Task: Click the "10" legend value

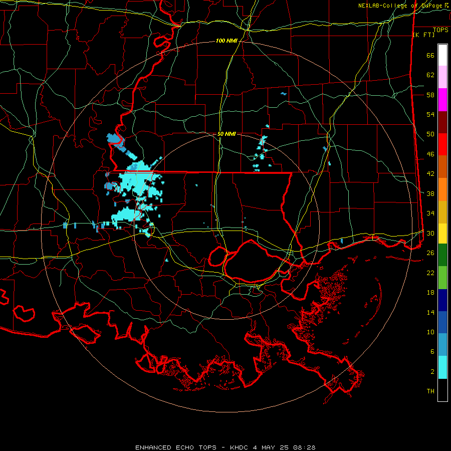Action: [430, 332]
